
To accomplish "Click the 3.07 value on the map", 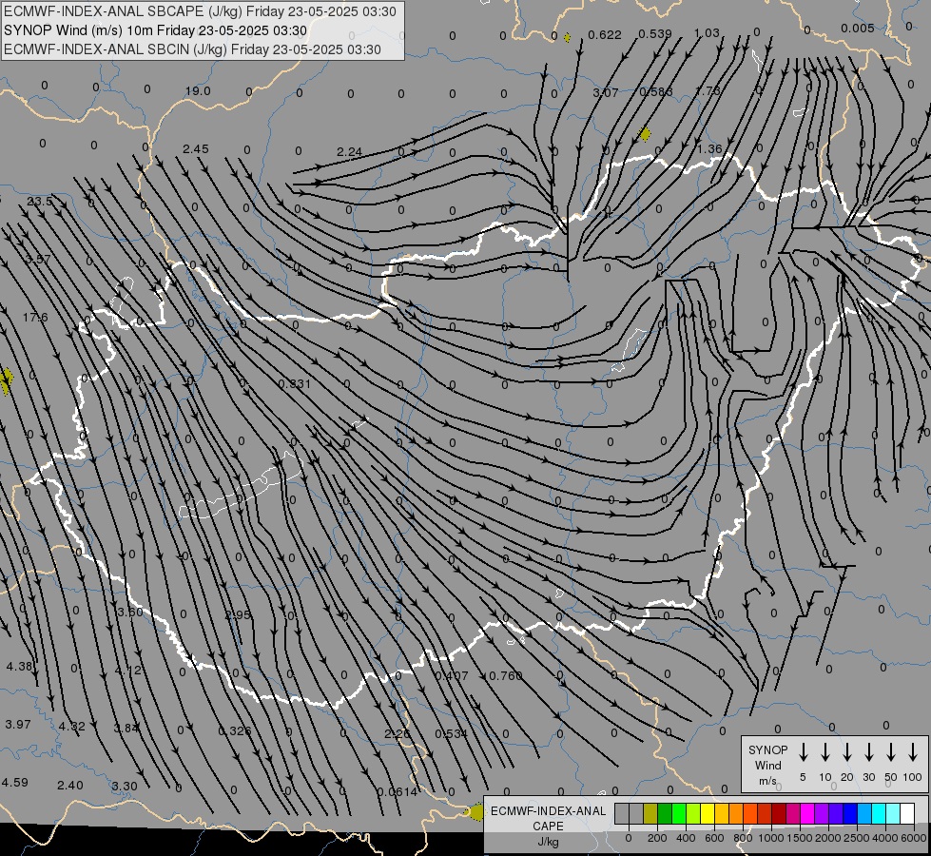I will point(606,92).
